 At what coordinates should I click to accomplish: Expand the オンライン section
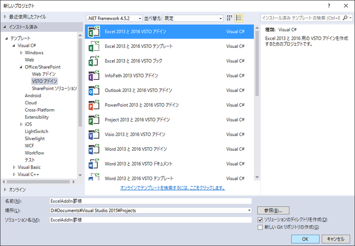pos(5,190)
